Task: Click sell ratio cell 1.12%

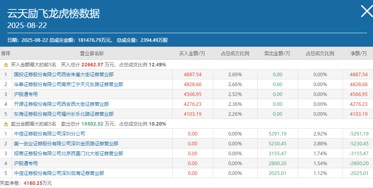Action: click(320, 173)
